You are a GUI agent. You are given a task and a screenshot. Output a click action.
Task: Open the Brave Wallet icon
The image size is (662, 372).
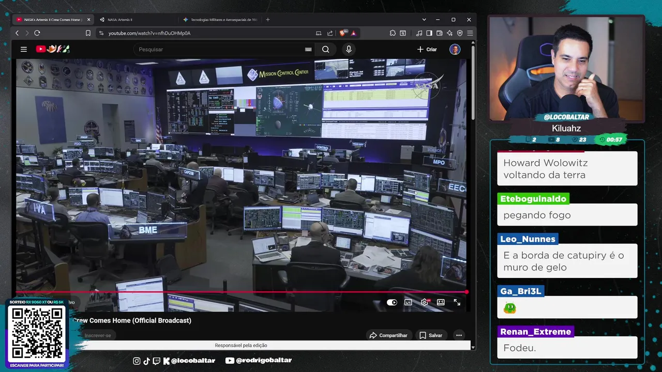coord(440,33)
